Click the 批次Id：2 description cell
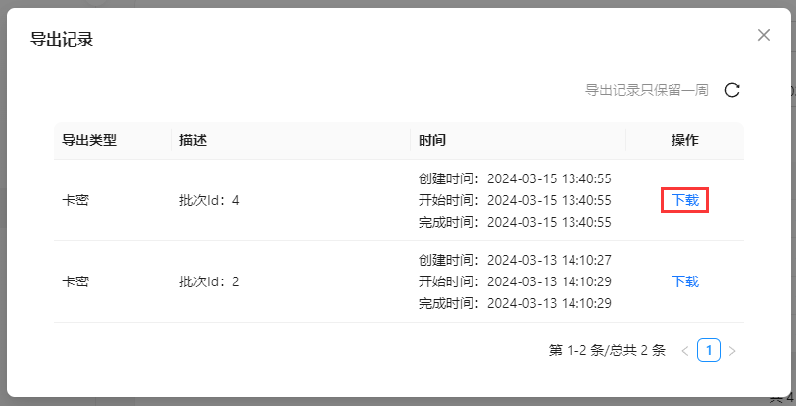 click(x=209, y=281)
